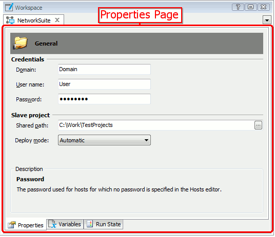The image size is (275, 237).
Task: Click the Workspace panel pencil icon
Action: 9,7
